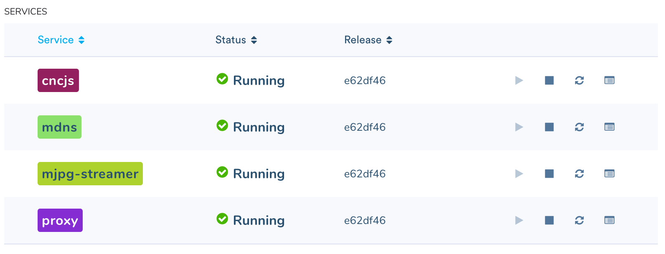Open the cncjs service badge
The height and width of the screenshot is (254, 665).
coord(58,80)
